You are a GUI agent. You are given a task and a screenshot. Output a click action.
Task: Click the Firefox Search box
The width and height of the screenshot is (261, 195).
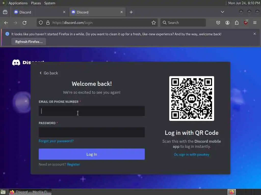pos(183,23)
